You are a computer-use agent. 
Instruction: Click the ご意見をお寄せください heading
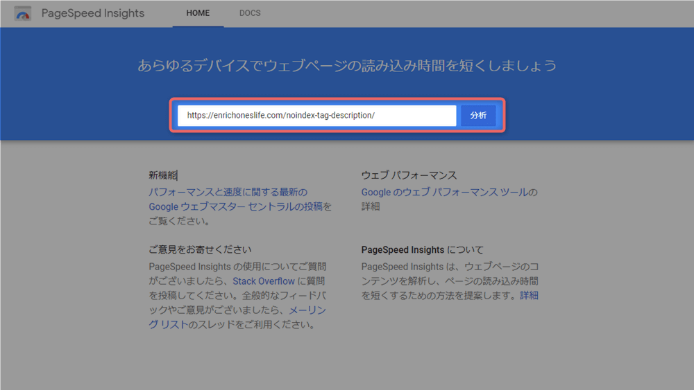200,249
